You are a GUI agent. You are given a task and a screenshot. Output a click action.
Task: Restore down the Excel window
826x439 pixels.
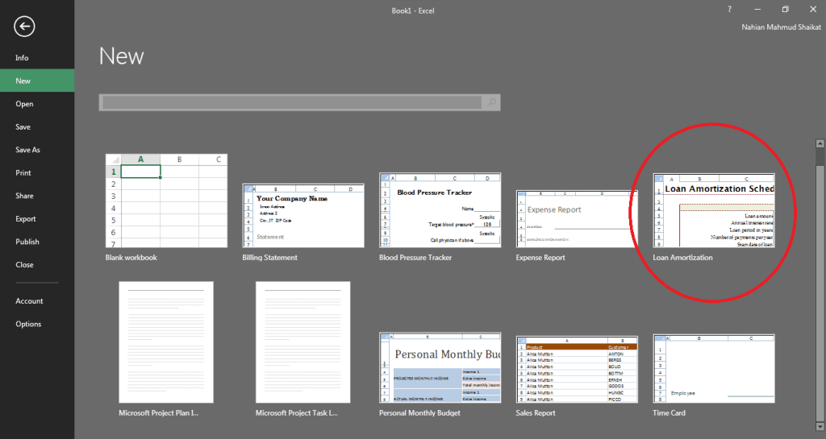(785, 10)
